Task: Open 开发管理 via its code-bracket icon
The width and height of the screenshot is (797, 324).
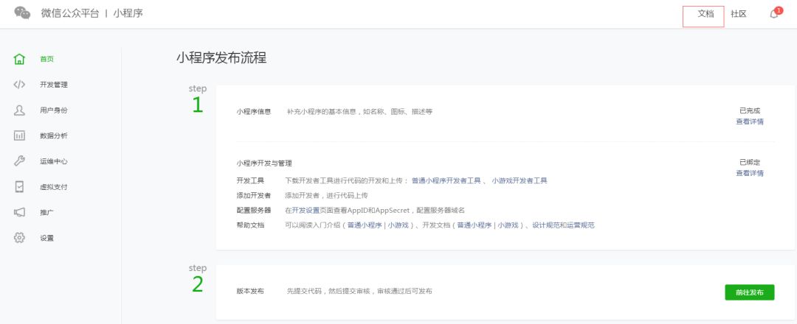Action: (x=19, y=85)
